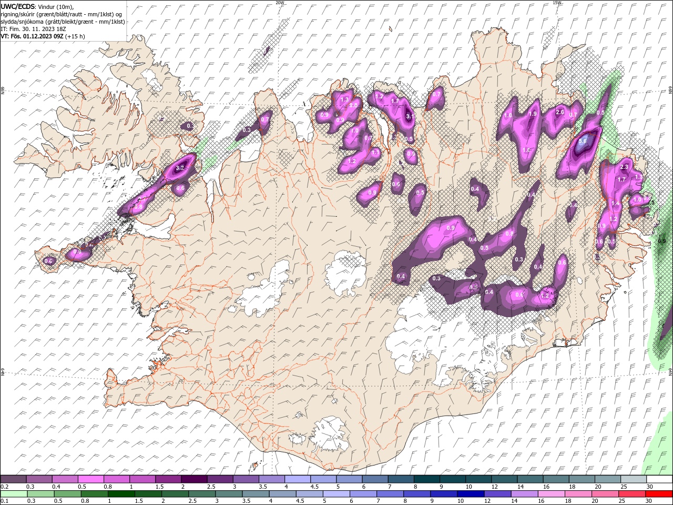Click the 3.1 snowfall value on the map

click(410, 116)
